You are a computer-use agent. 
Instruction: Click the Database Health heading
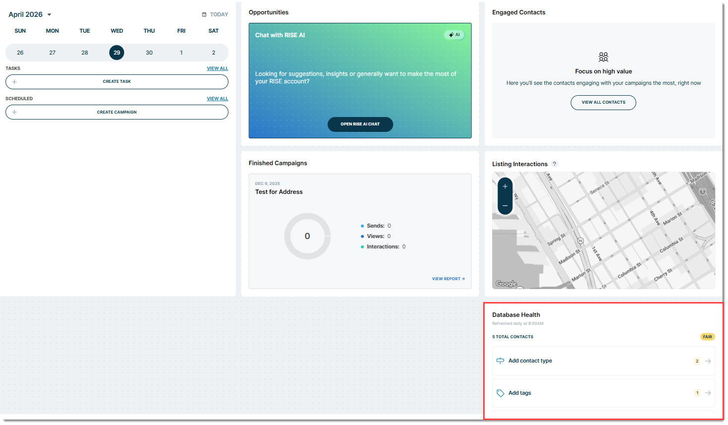(516, 315)
